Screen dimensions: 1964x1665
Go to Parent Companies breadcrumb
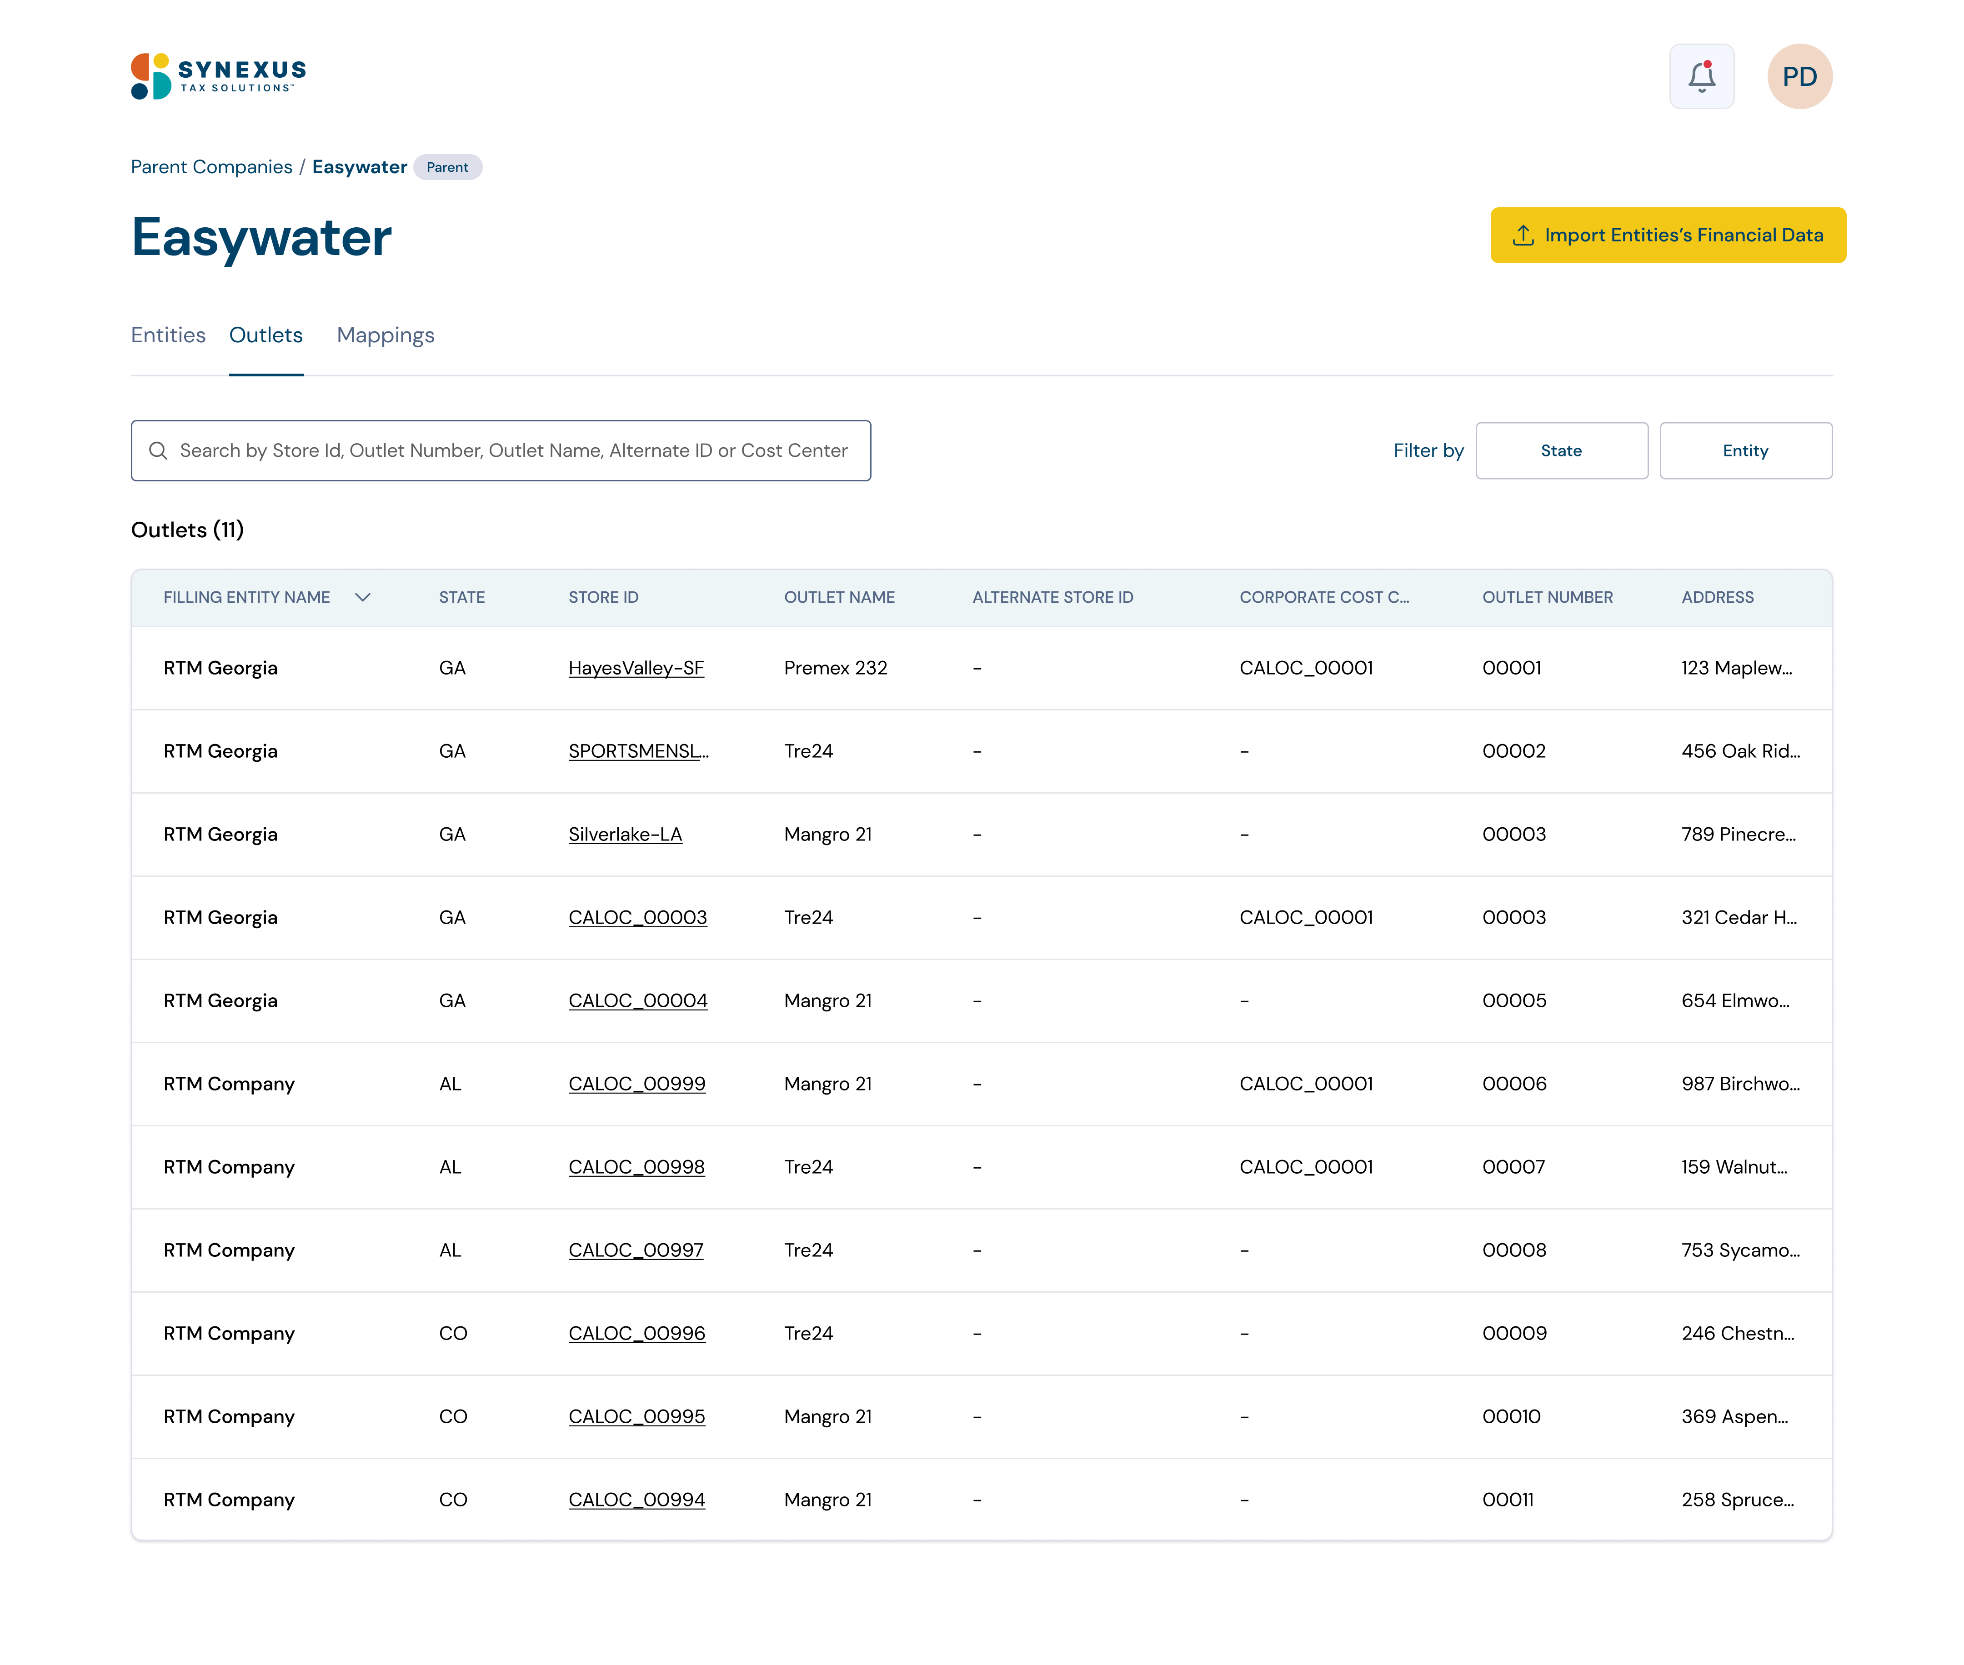(211, 167)
